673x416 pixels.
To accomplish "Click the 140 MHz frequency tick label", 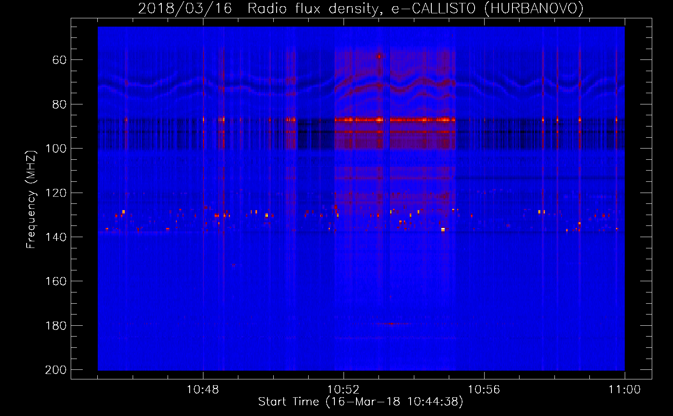I will [56, 237].
